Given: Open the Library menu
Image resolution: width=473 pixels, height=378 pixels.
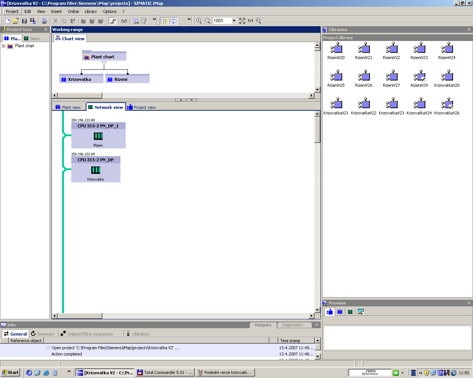Looking at the screenshot, I should point(91,11).
